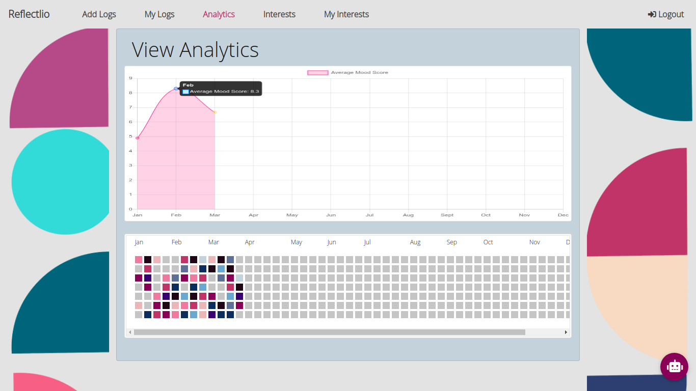
Task: Click the Mar data point on chart
Action: point(215,112)
